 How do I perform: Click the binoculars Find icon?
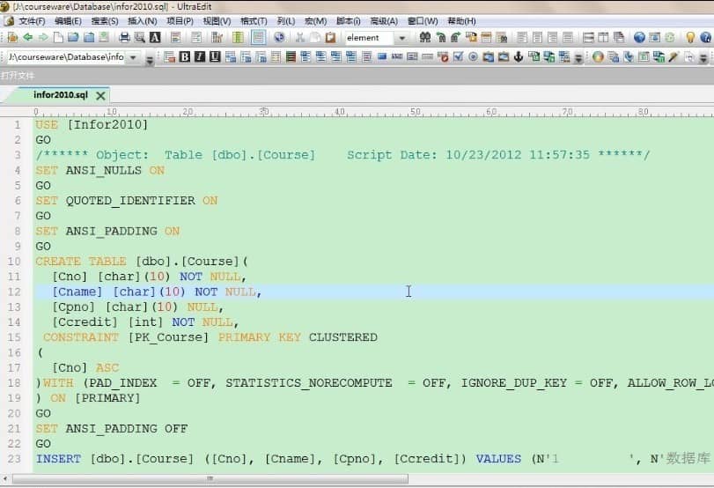425,38
